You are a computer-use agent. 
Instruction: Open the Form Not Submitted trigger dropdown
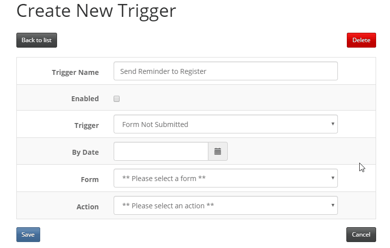point(226,124)
